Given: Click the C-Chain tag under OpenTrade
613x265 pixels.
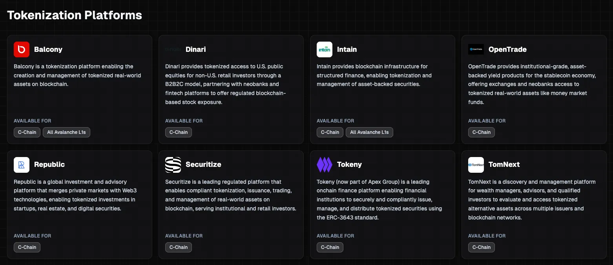Looking at the screenshot, I should [481, 132].
